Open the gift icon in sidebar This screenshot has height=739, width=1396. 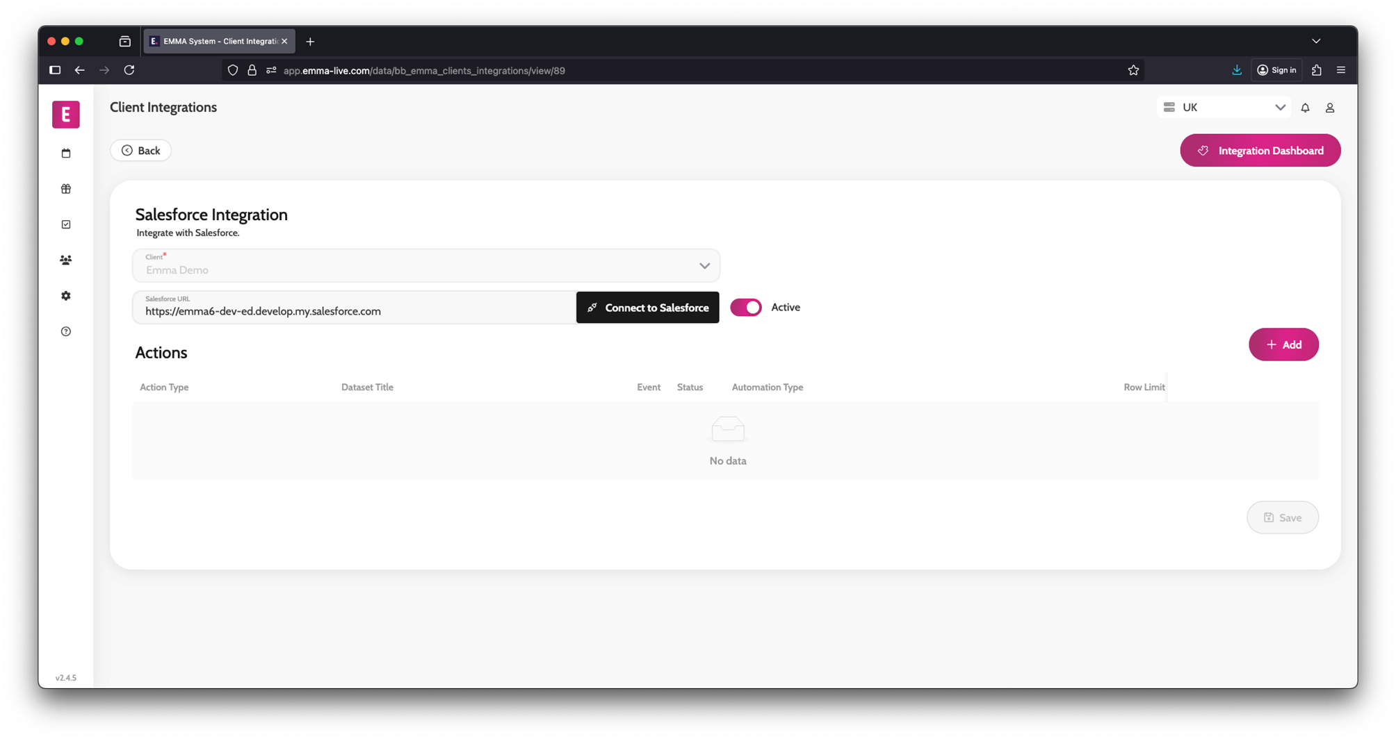pyautogui.click(x=66, y=189)
